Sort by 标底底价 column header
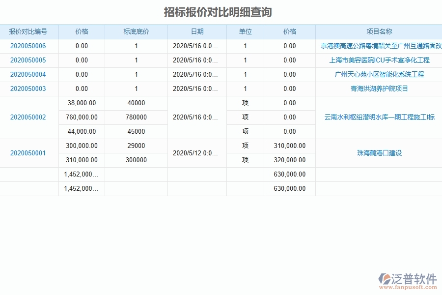Viewport: 442px width, 295px height. point(136,31)
